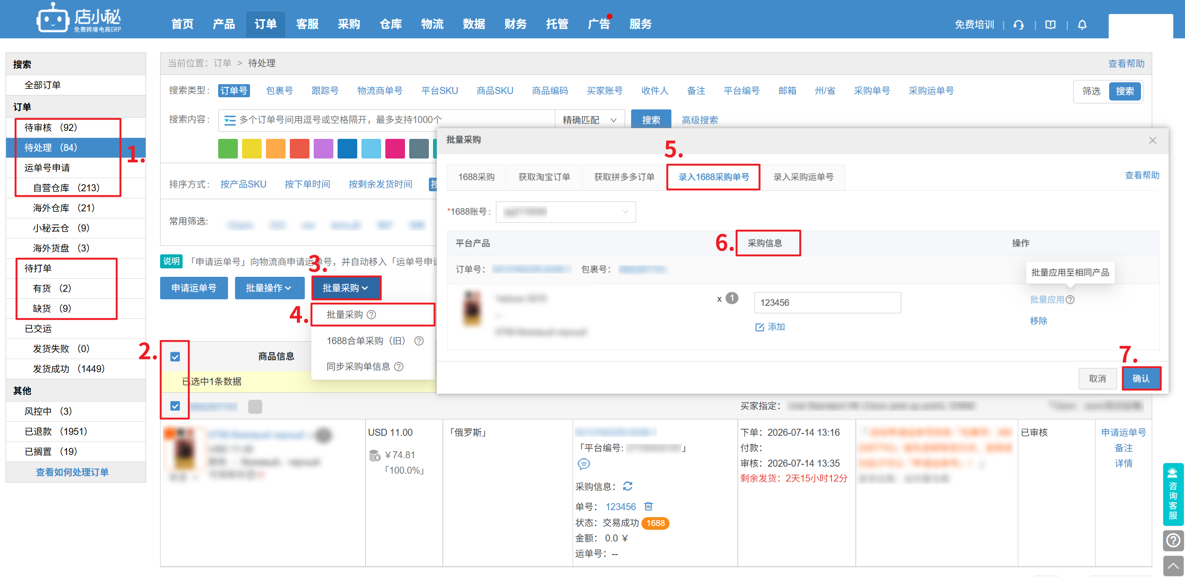Click the 确认 button in dialog
Screen dimensions: 1185x577
(1141, 379)
